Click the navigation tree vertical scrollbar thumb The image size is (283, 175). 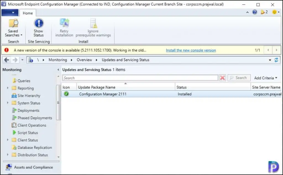59,102
